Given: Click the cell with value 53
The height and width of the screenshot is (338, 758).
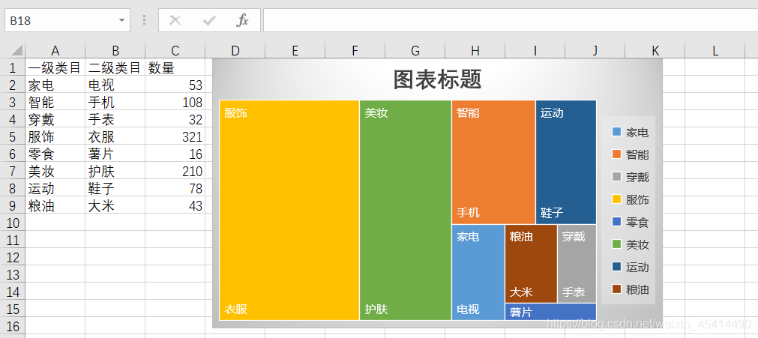Looking at the screenshot, I should [175, 85].
